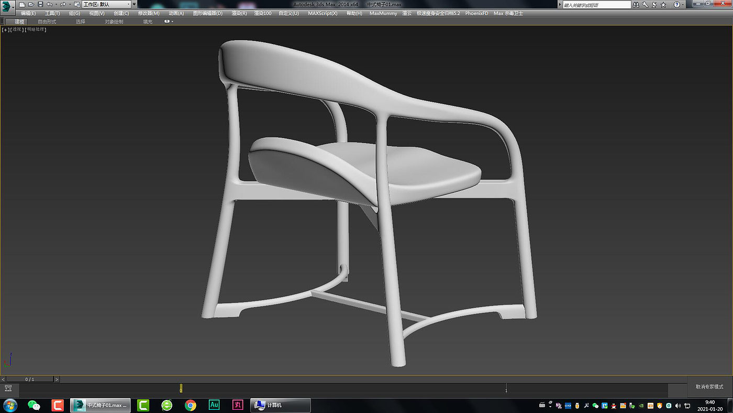Open the application menu dropdown arrow beside logo

point(13,7)
